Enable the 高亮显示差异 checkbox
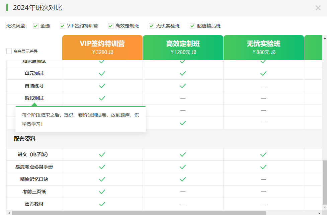The height and width of the screenshot is (215, 327). click(x=9, y=51)
